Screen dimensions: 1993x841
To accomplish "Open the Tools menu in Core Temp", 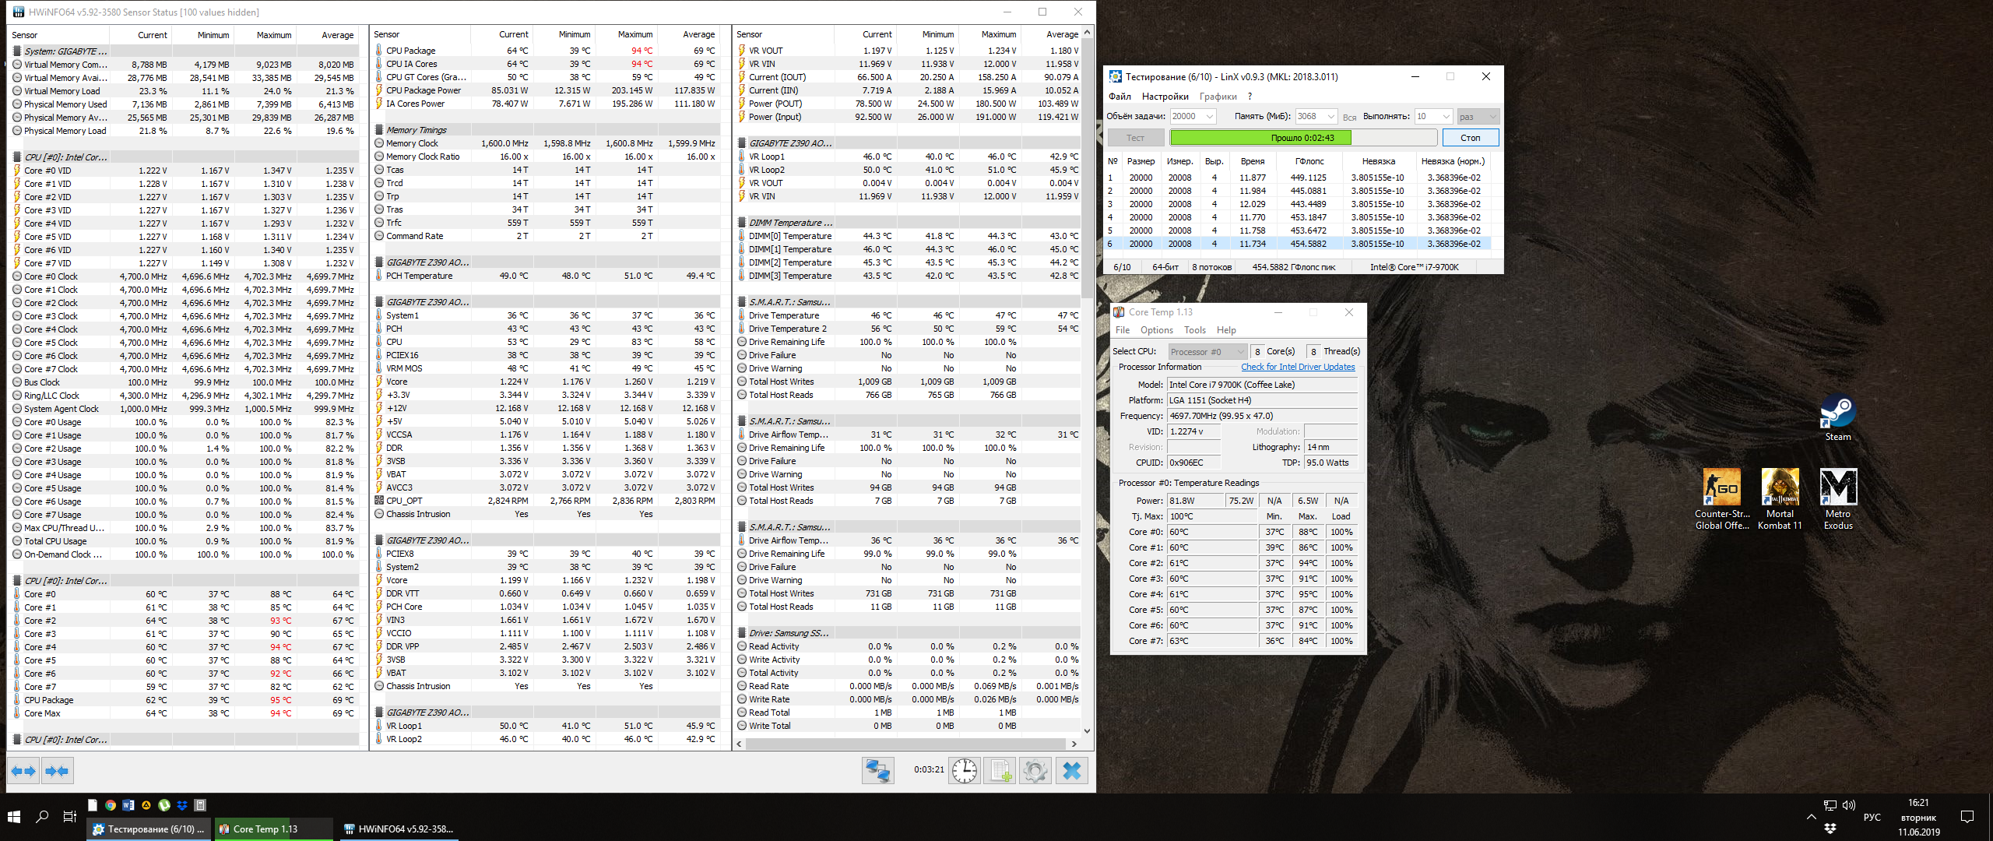I will point(1194,330).
